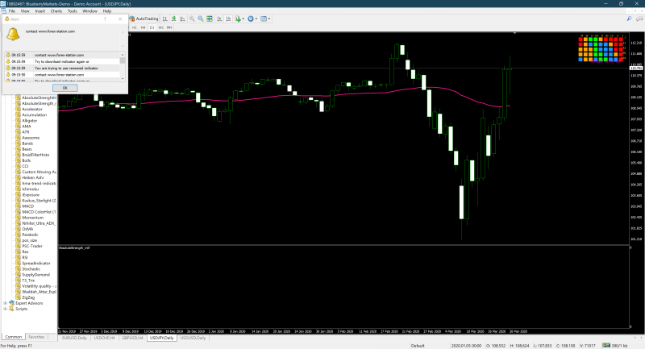Screen dimensions: 645x349
Task: Select the candlestick chart type icon
Action: [173, 19]
